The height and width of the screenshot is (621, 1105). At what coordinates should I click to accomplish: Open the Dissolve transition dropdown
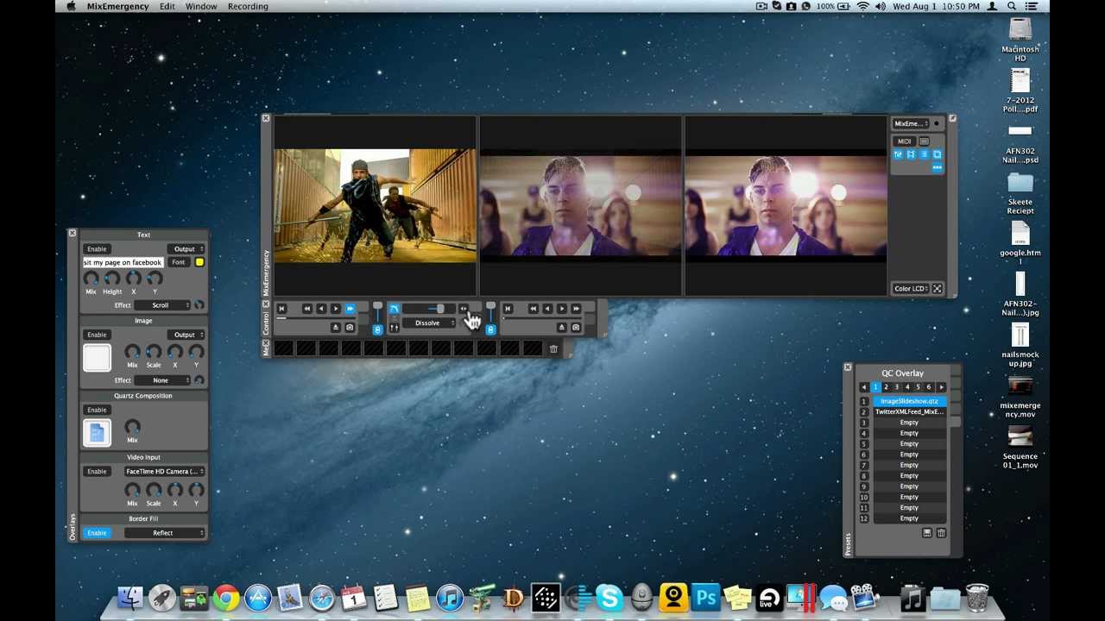click(429, 323)
